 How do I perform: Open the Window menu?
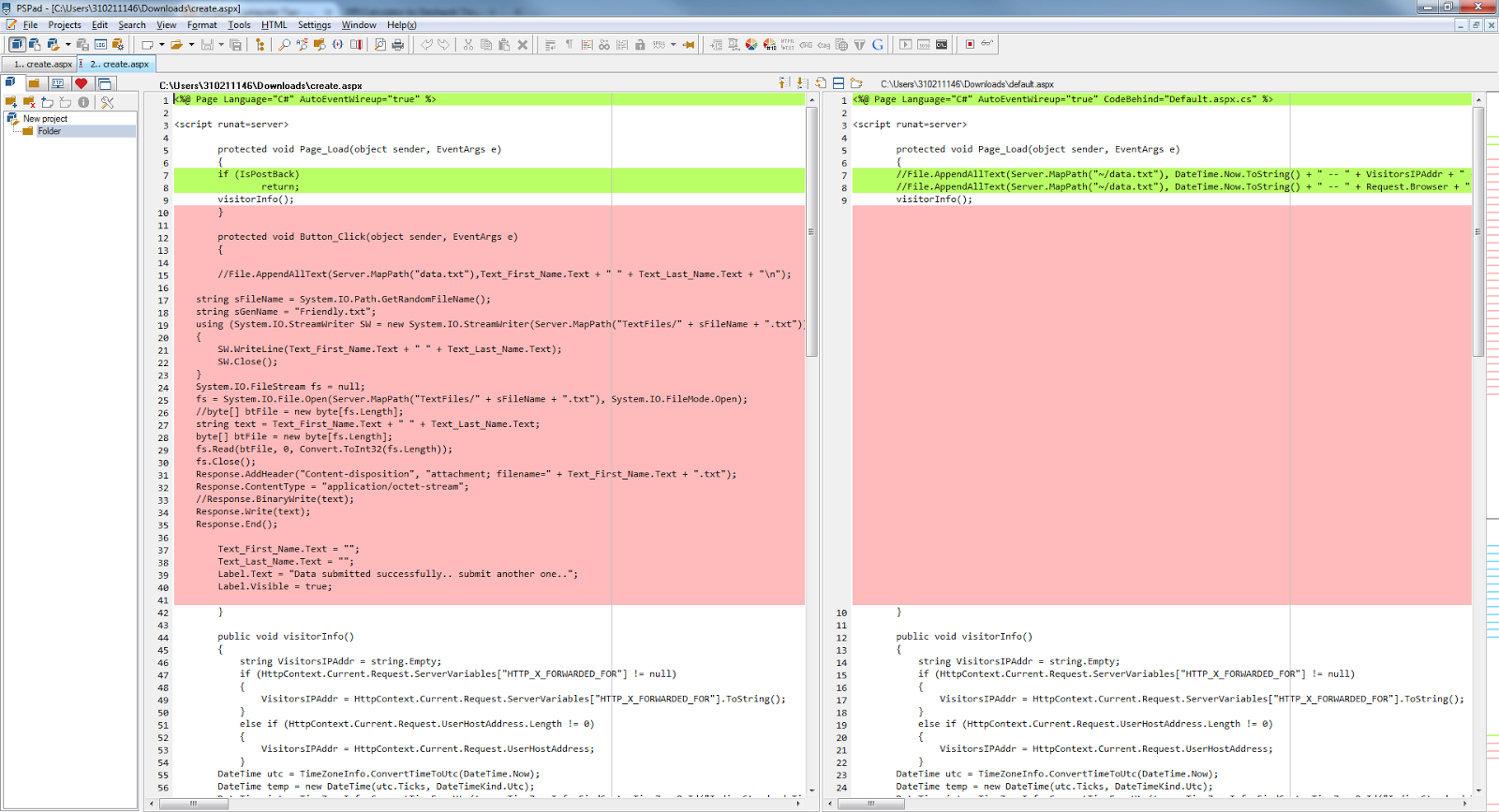point(359,25)
